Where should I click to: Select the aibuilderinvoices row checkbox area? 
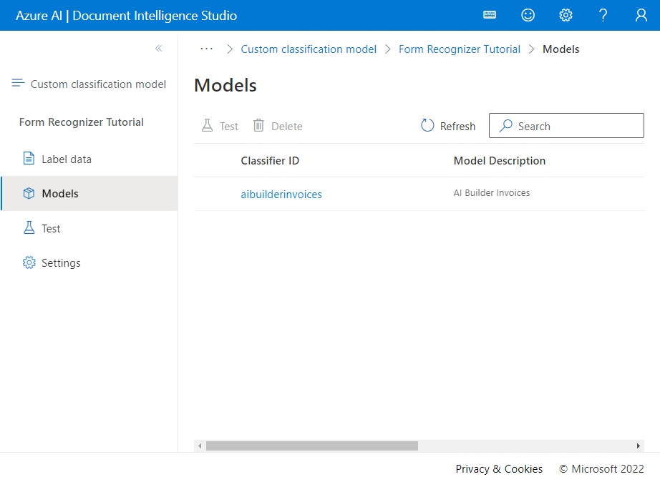(217, 194)
